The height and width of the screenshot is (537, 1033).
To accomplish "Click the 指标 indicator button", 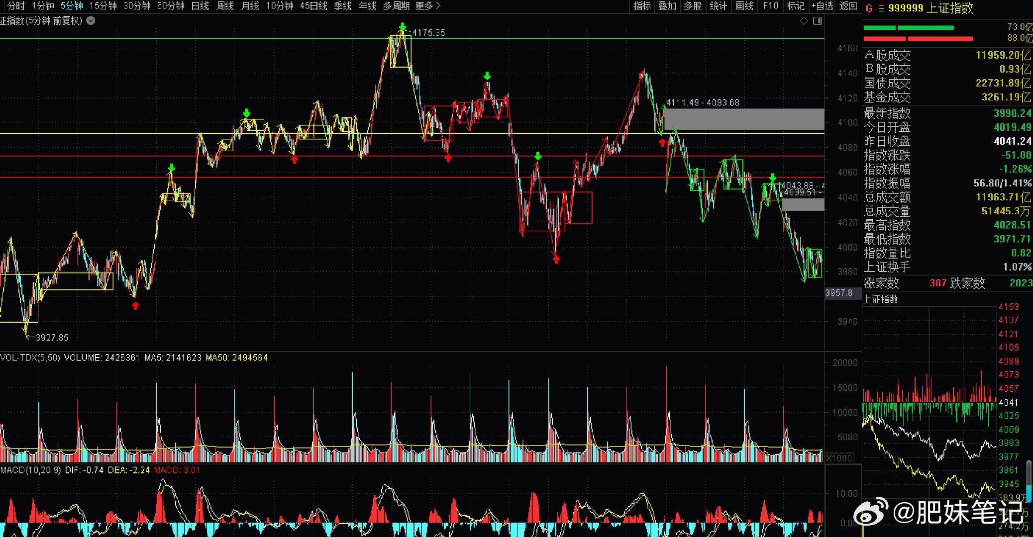I will pyautogui.click(x=642, y=5).
